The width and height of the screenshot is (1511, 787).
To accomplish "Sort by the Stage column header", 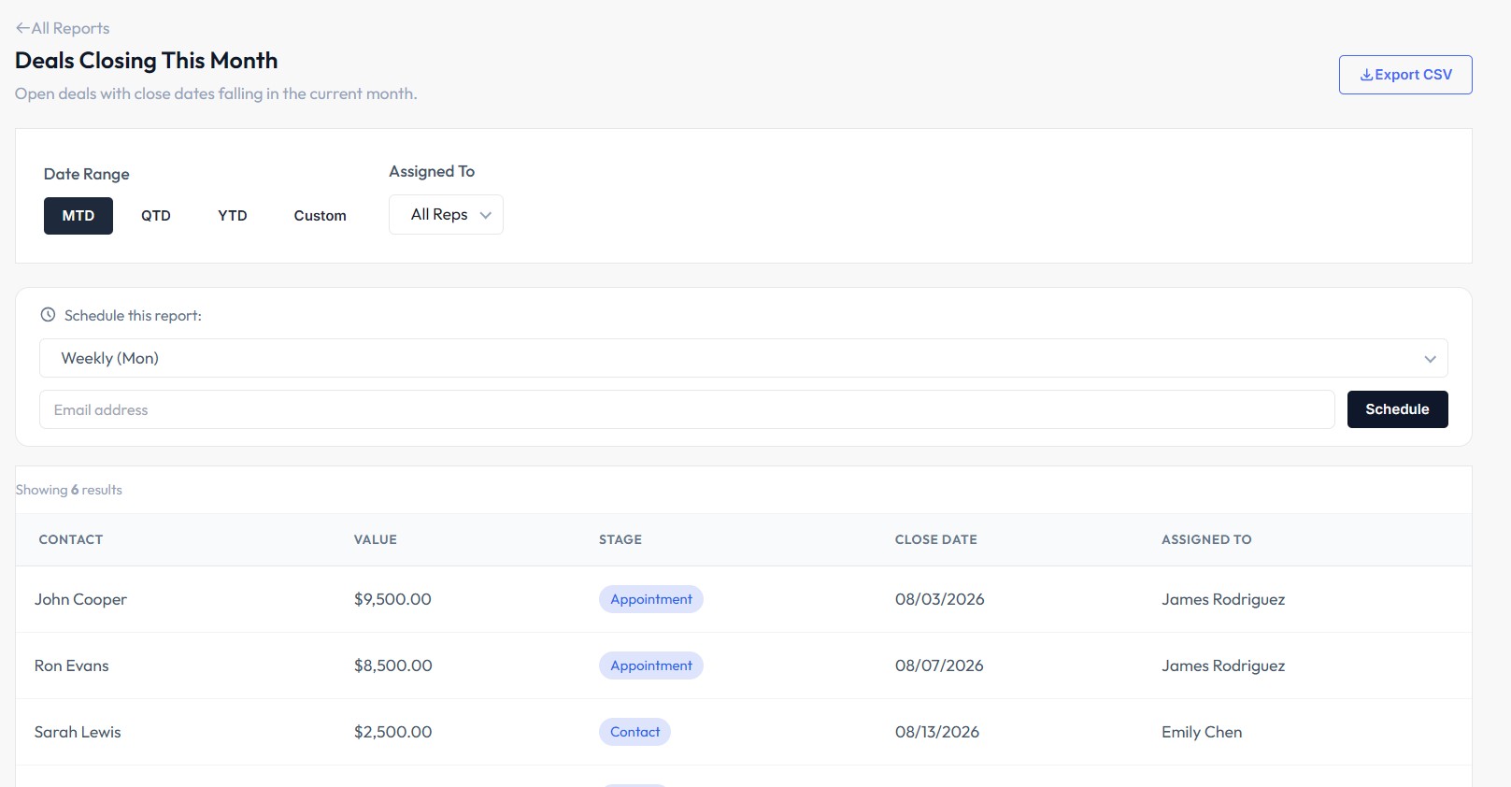I will 620,539.
